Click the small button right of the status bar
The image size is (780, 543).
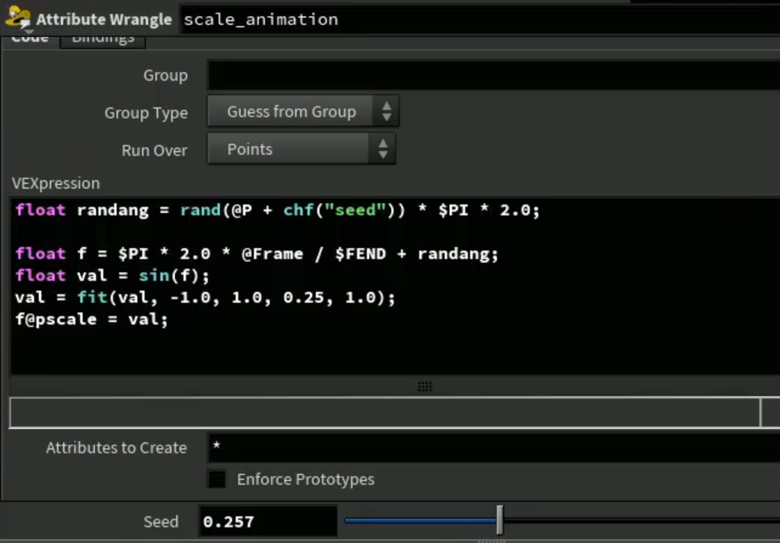(x=770, y=413)
